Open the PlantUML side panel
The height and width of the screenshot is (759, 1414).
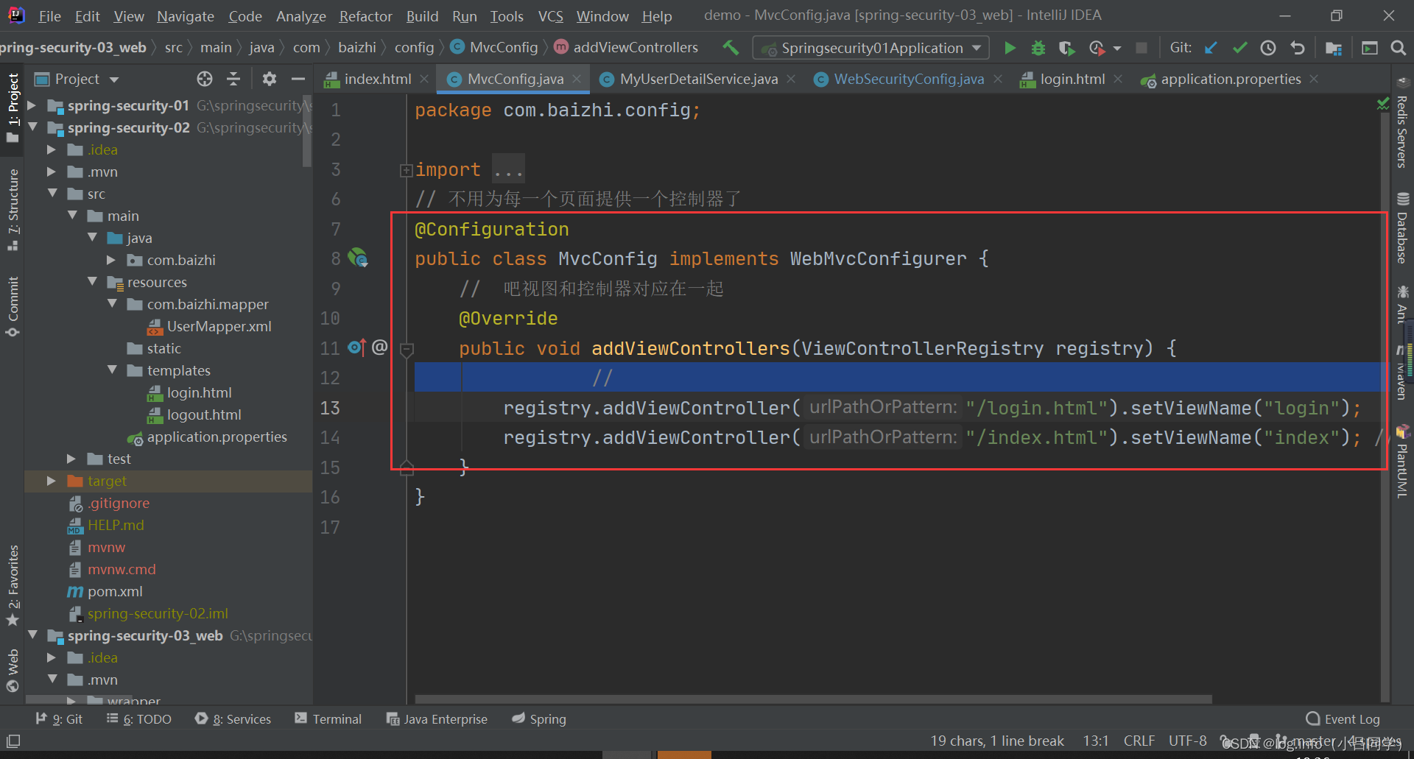point(1402,462)
